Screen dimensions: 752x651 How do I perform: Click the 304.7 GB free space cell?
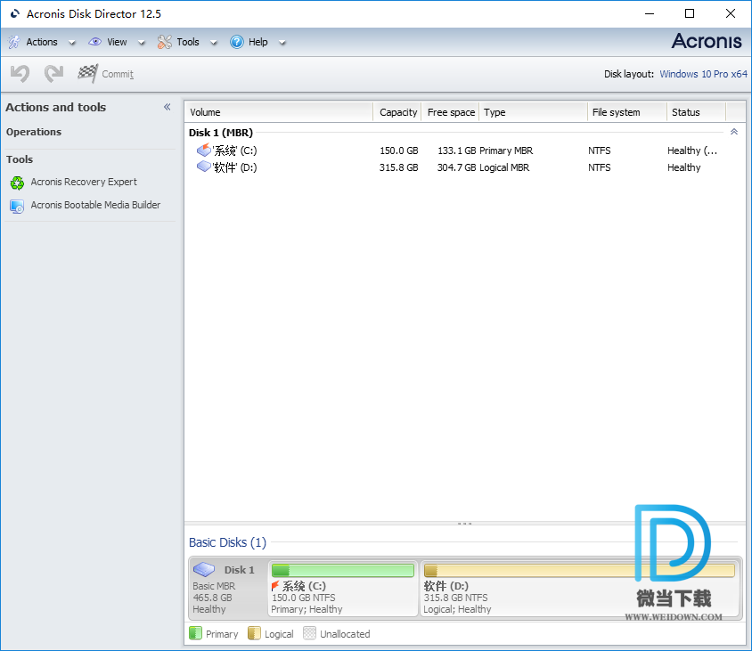coord(456,167)
